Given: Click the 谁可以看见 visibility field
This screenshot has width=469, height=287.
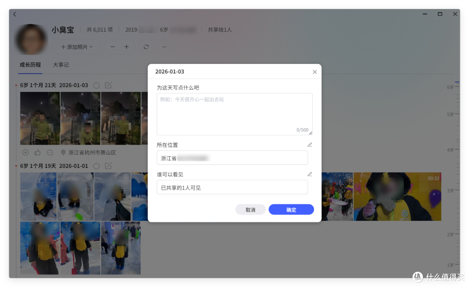Looking at the screenshot, I should click(232, 187).
